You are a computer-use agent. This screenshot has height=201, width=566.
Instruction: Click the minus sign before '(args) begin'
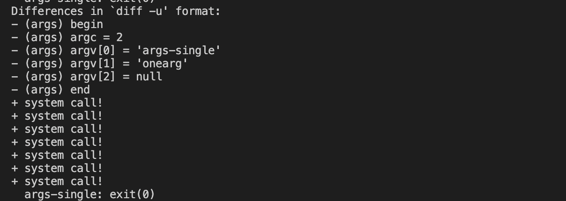pyautogui.click(x=15, y=24)
